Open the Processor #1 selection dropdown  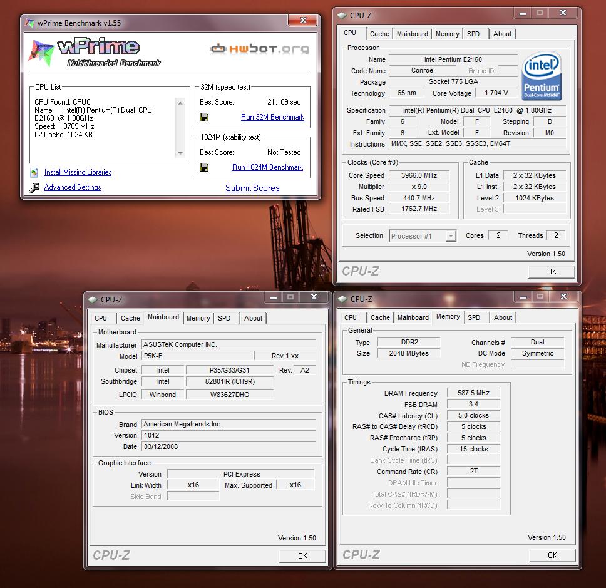[451, 236]
